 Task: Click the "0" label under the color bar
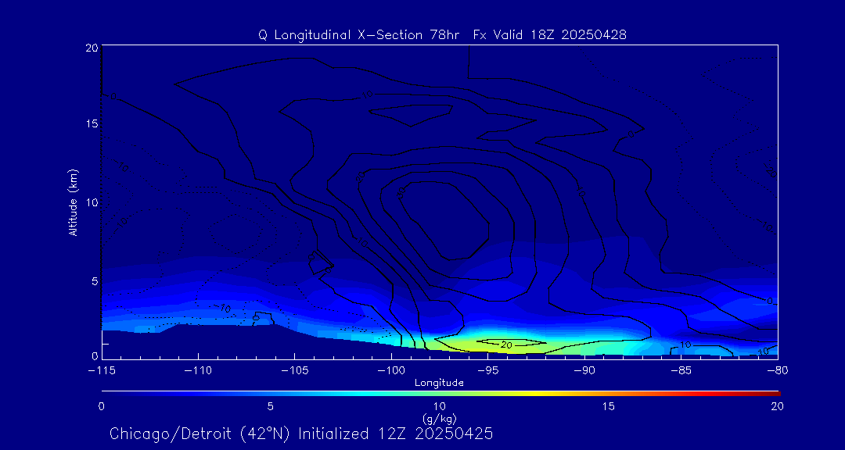[101, 407]
